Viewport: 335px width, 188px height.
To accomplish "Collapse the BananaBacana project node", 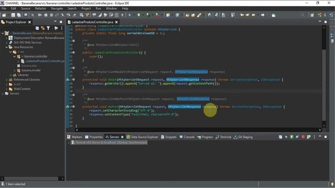I will (3, 33).
